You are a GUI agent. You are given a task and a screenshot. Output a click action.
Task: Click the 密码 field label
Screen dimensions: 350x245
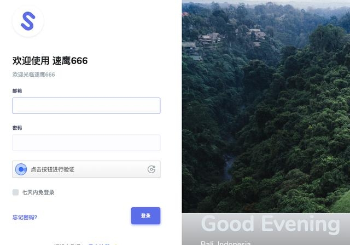coord(17,128)
